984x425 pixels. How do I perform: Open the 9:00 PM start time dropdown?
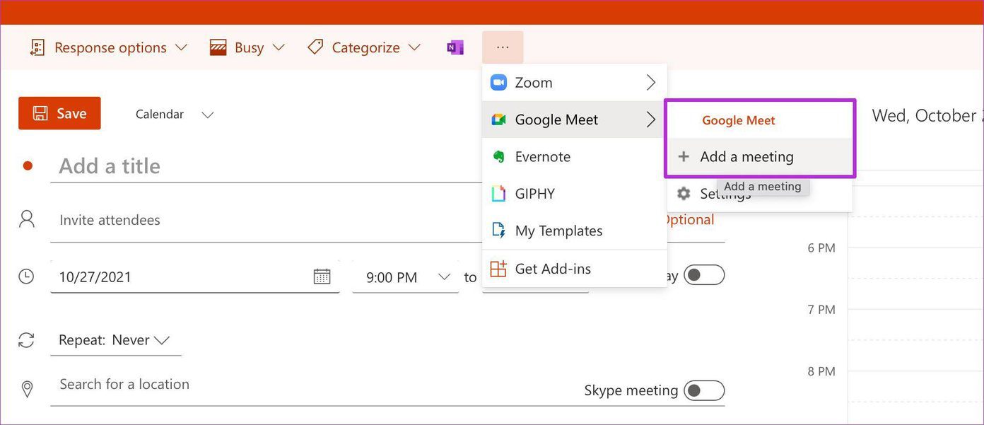point(406,277)
